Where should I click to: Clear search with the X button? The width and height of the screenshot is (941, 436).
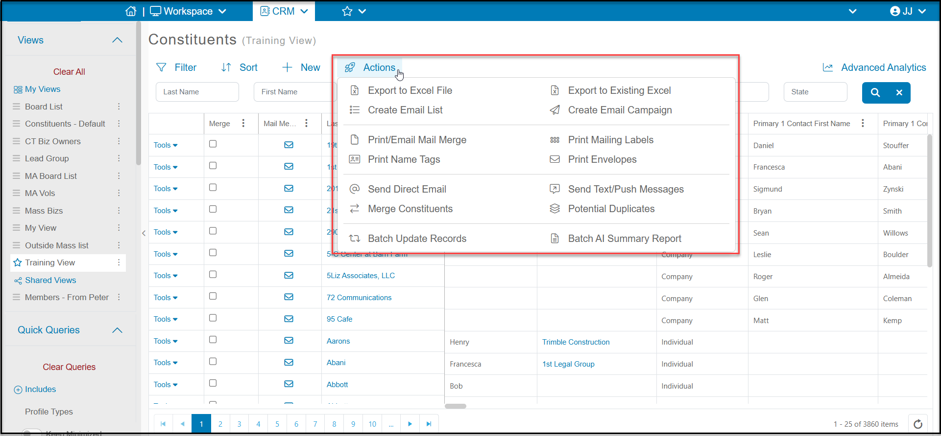899,92
